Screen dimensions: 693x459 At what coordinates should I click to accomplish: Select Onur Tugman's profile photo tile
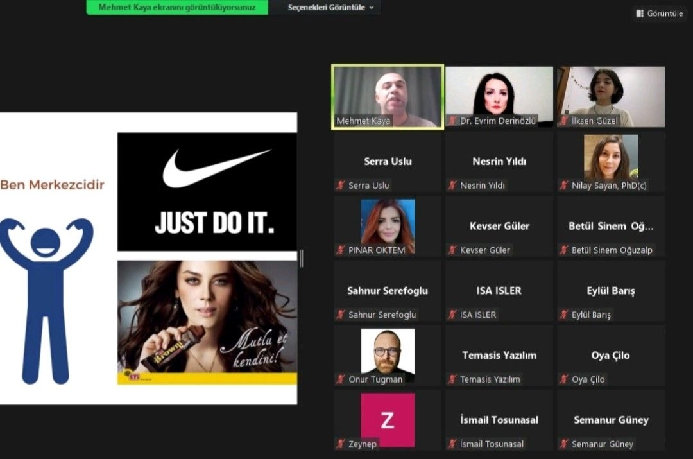[x=388, y=355]
